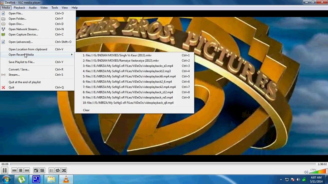Select Open Location from clipboard

[x=37, y=49]
